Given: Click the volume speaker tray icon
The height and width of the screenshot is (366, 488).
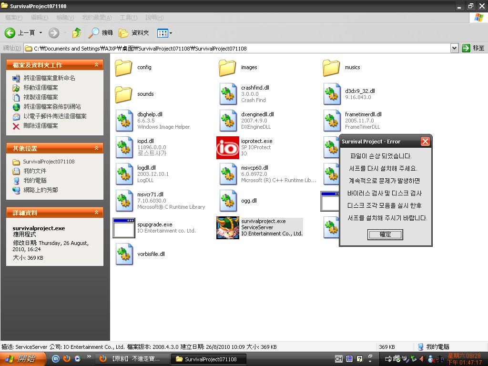Looking at the screenshot, I should tap(422, 359).
